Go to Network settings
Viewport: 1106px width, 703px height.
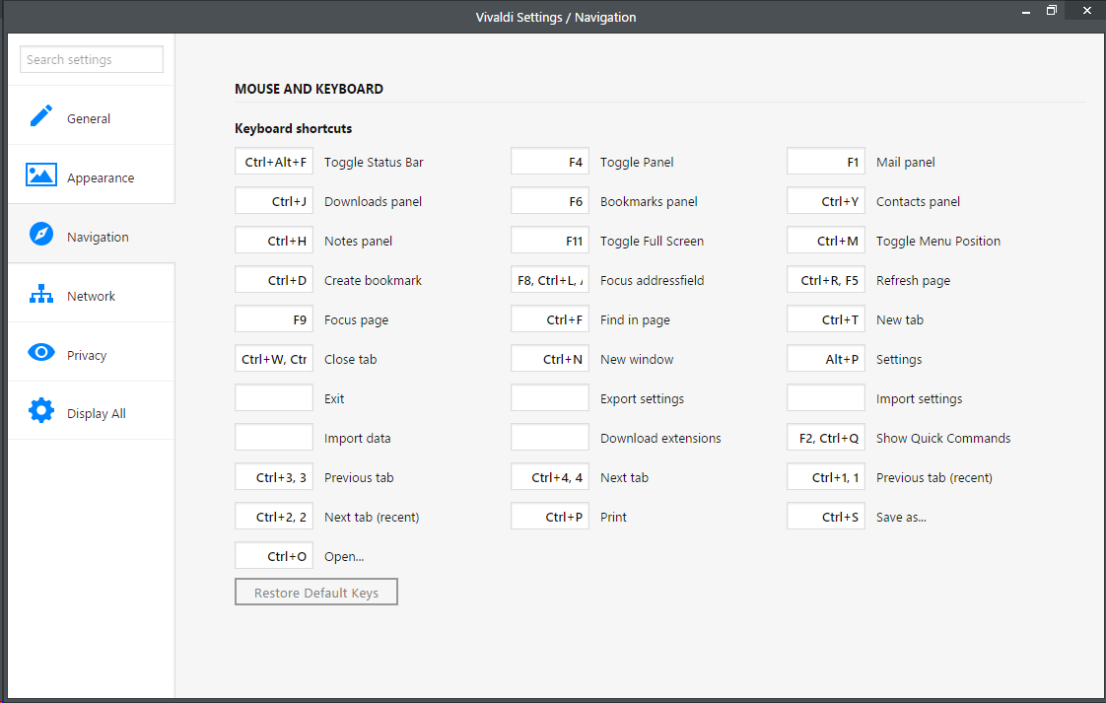[91, 297]
